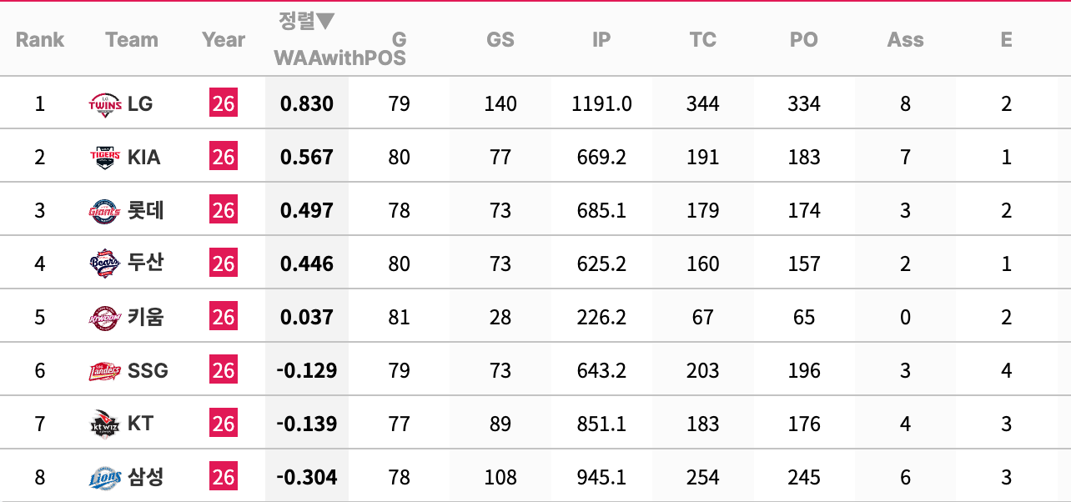
Task: Open the Lotte Giants logo icon
Action: (105, 210)
